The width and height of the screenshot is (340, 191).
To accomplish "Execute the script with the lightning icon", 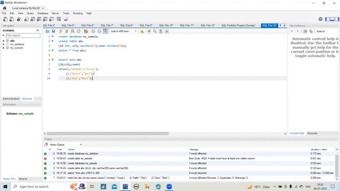I will coord(61,31).
